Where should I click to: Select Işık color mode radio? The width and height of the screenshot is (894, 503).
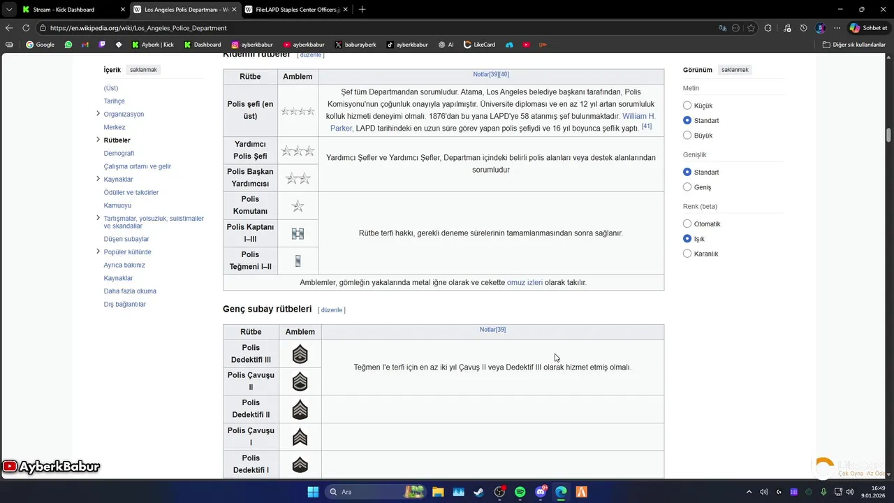coord(687,239)
